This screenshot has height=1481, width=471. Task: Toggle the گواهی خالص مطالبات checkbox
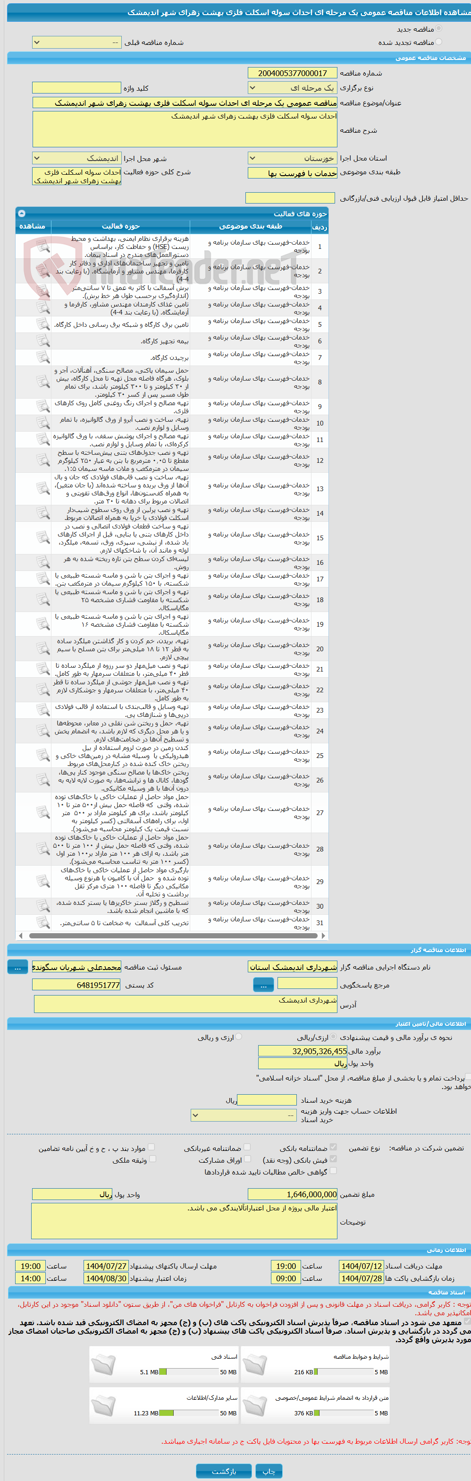tap(333, 1171)
